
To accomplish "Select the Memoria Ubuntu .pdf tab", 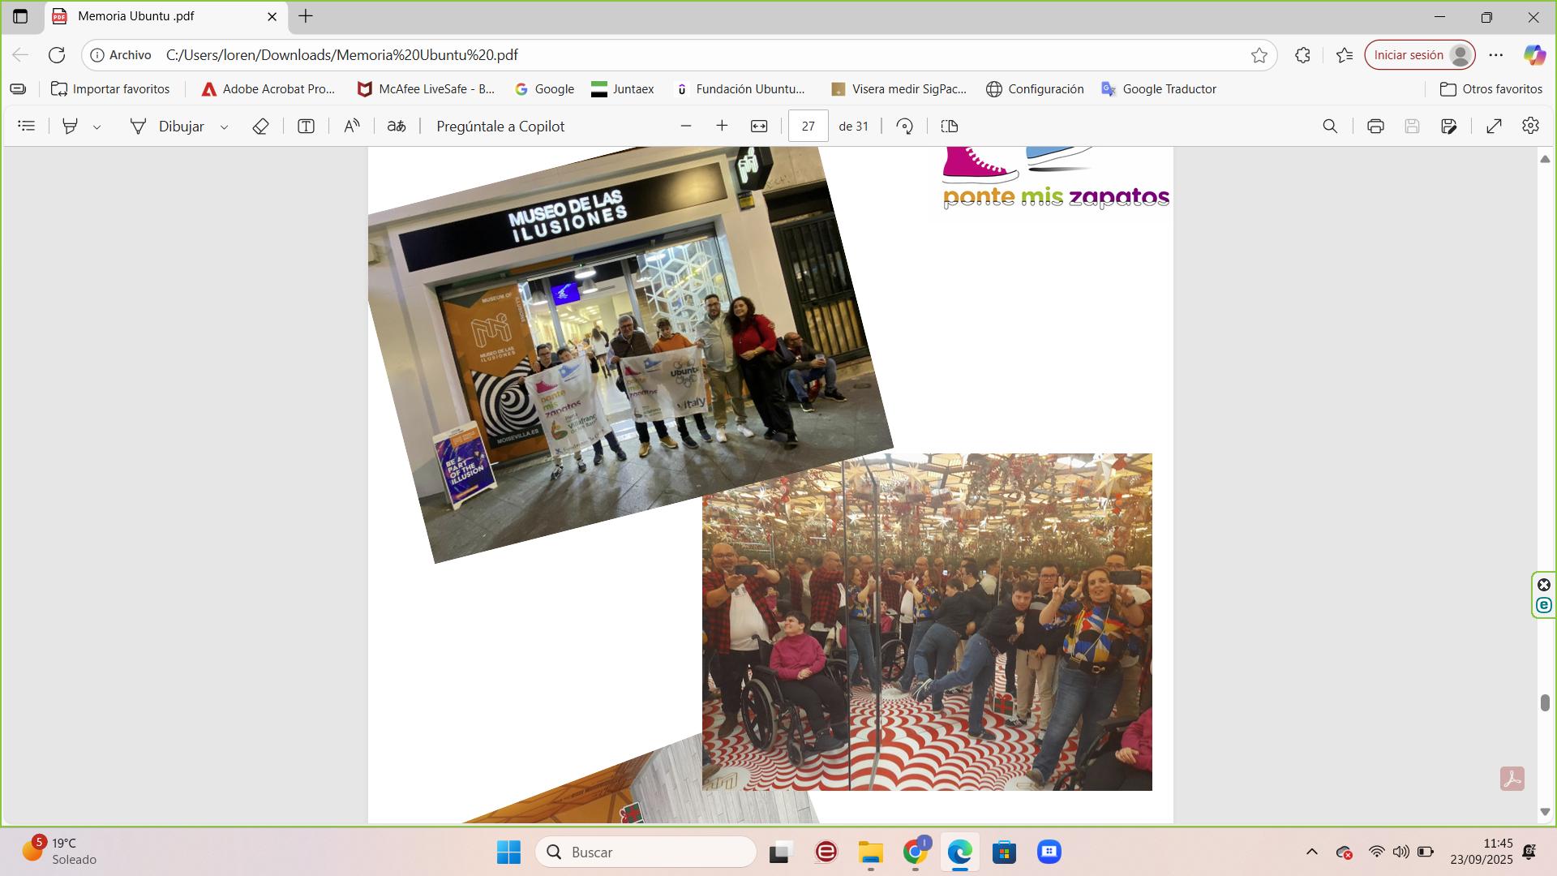I will (x=136, y=16).
